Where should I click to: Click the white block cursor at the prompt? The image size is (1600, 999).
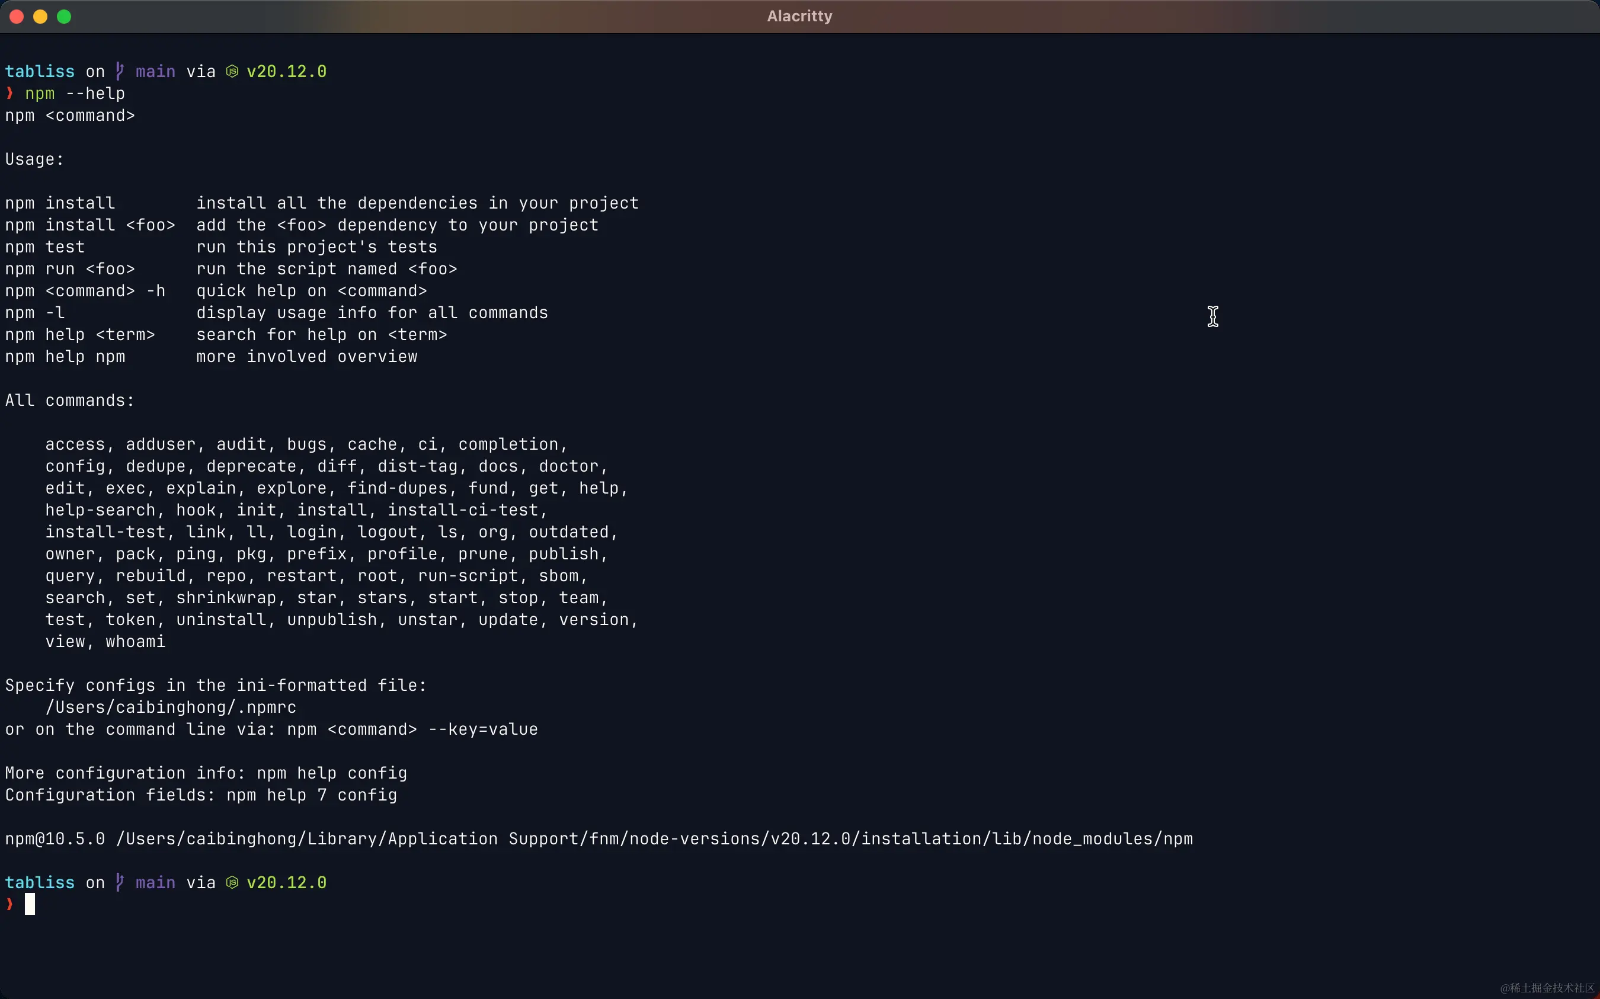(30, 904)
